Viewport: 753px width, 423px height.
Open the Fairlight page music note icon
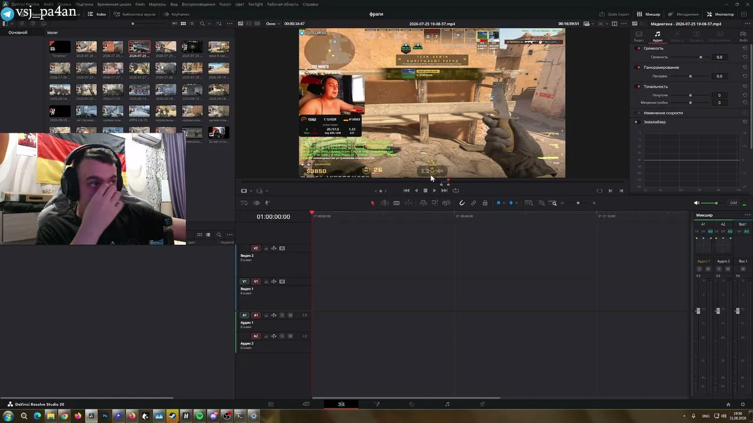click(x=447, y=404)
